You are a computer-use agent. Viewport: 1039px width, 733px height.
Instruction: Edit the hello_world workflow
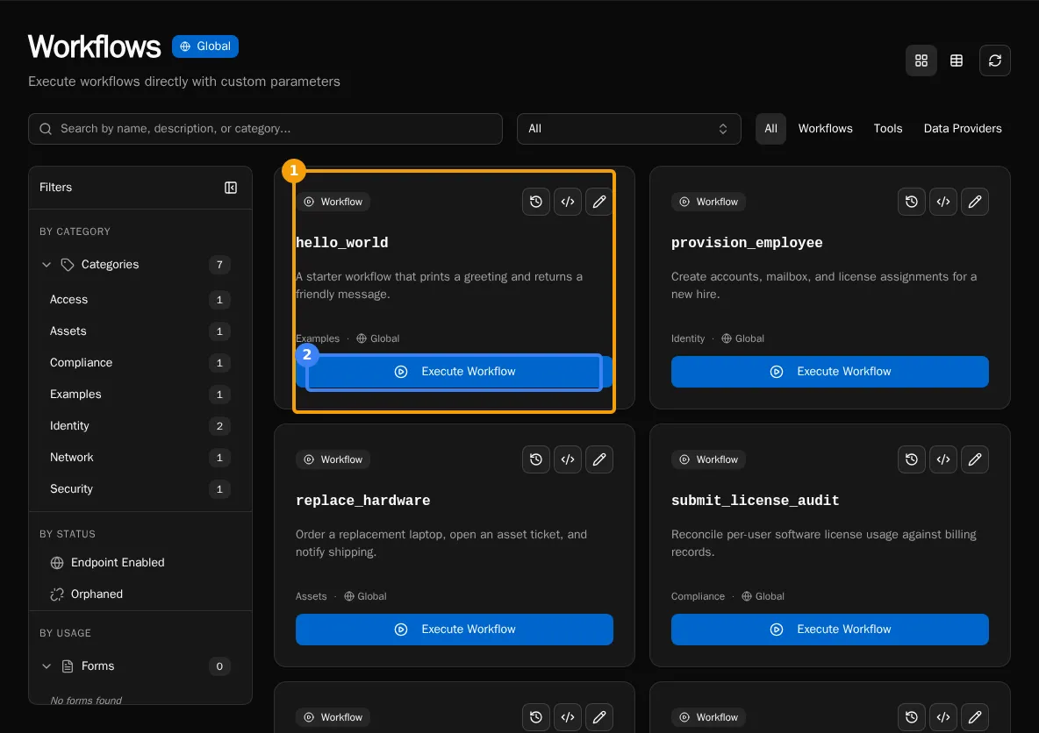[x=599, y=202]
